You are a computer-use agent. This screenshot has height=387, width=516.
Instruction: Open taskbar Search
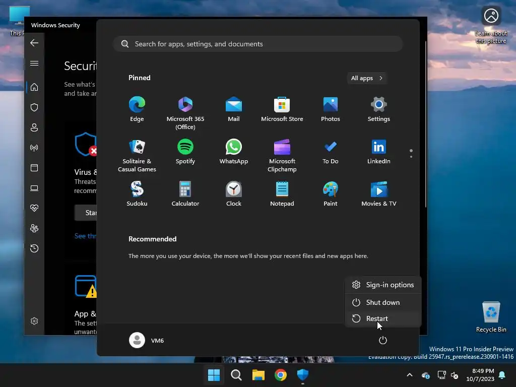coord(236,375)
